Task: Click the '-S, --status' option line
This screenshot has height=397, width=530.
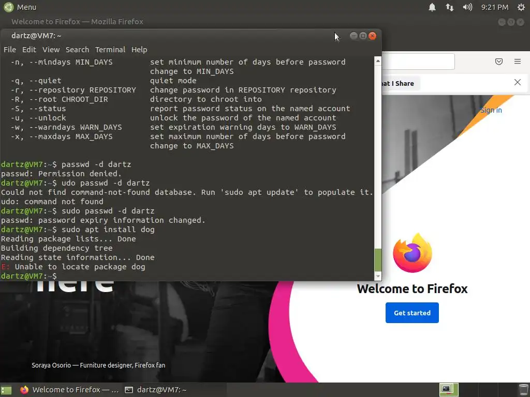Action: 38,109
